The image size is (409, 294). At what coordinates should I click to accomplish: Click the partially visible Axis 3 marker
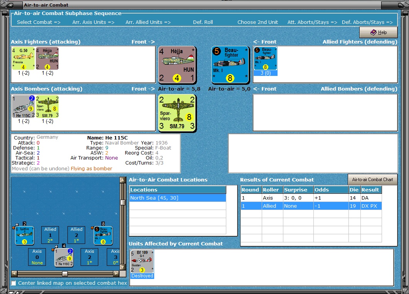113,257
